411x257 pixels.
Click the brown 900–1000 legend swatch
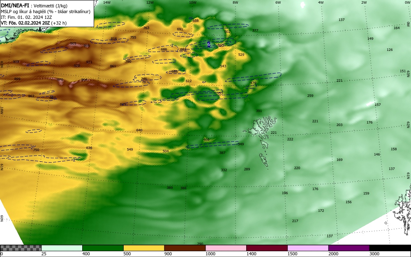[185, 248]
